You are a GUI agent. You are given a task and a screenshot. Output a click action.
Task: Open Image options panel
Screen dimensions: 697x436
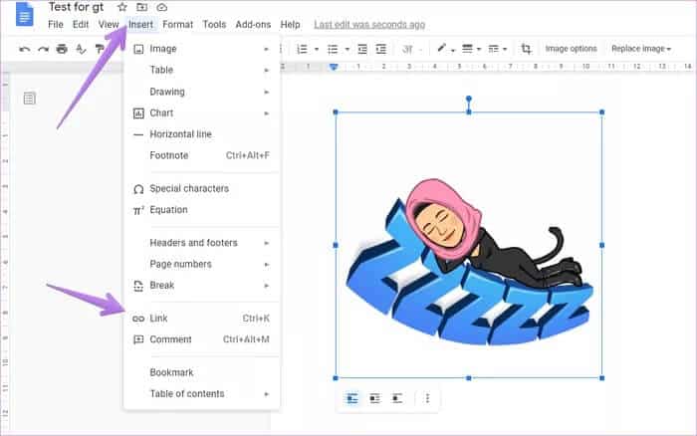(x=571, y=49)
